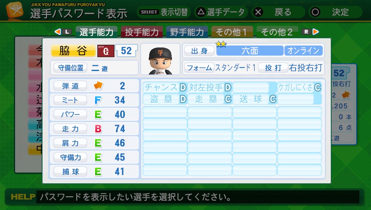Click the triangle 選手データ button icon

(201, 12)
